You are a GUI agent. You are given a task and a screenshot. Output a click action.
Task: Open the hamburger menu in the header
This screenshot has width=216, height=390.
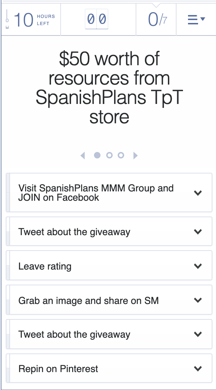(x=196, y=19)
